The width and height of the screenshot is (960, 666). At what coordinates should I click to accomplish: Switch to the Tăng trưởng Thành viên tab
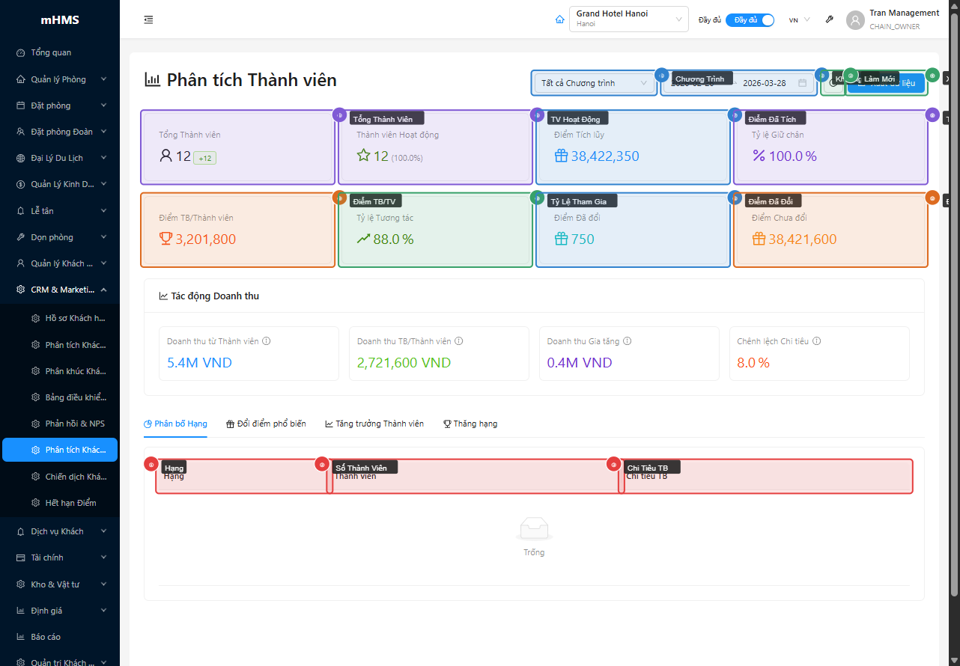[x=374, y=424]
